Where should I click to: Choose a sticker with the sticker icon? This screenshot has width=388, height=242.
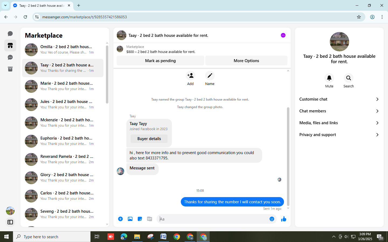click(x=140, y=219)
